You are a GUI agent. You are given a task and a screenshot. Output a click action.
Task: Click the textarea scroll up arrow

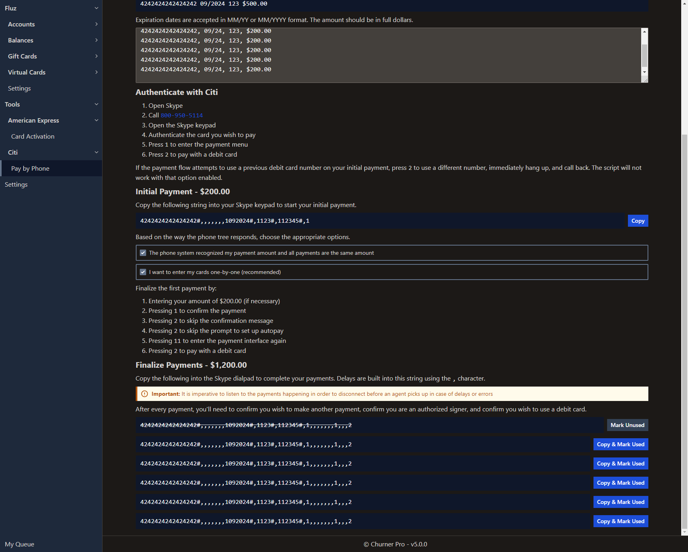pos(644,32)
